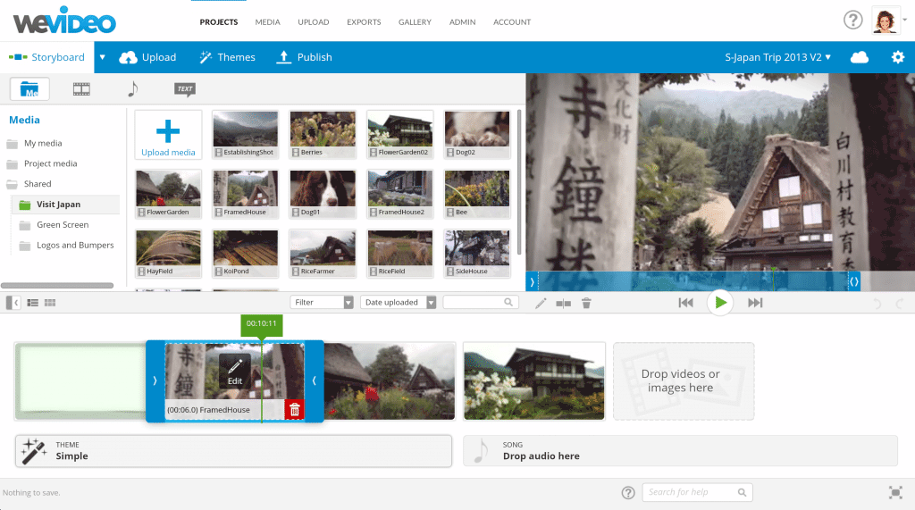The image size is (915, 510).
Task: Click the redo arrow
Action: click(899, 303)
